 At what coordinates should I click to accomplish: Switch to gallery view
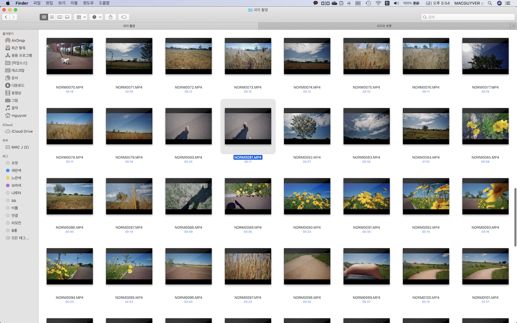pos(67,17)
